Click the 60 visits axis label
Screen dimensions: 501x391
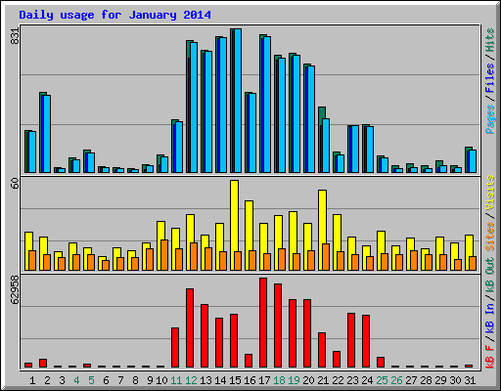15,184
